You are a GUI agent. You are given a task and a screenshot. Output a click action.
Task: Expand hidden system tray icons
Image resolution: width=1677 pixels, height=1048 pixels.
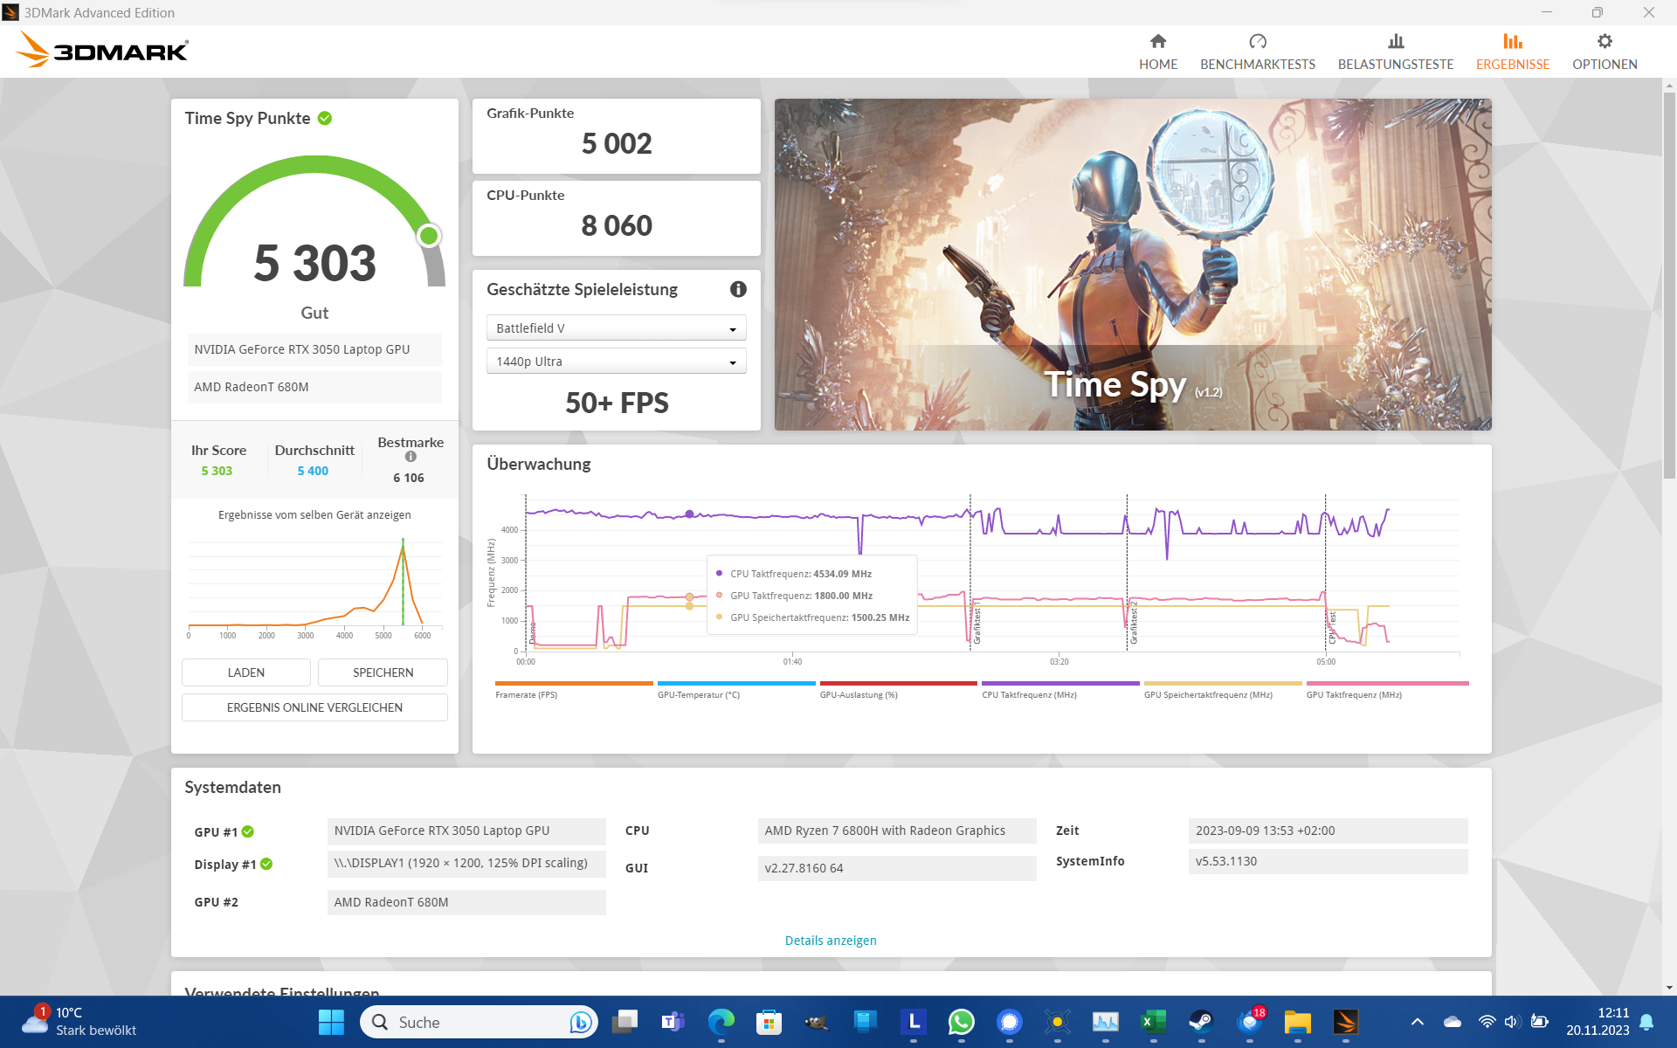click(x=1418, y=1021)
